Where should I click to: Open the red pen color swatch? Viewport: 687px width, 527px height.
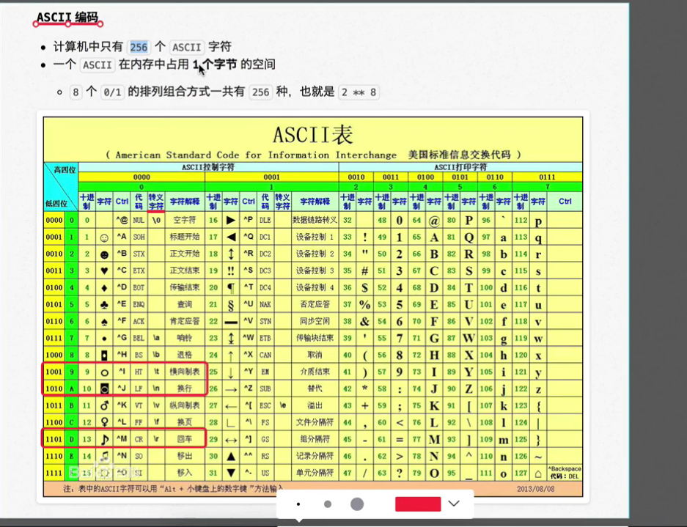click(417, 504)
